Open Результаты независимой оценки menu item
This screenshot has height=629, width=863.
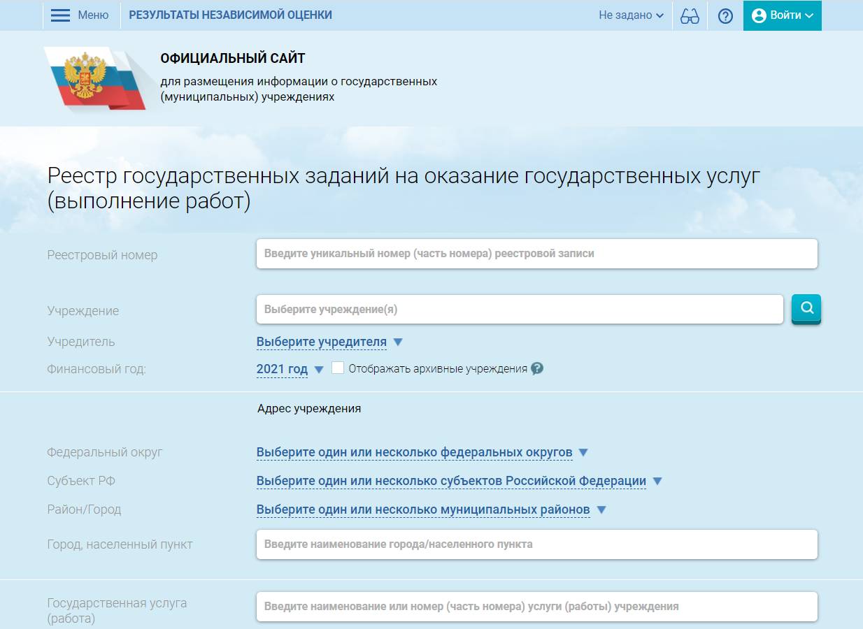coord(231,15)
